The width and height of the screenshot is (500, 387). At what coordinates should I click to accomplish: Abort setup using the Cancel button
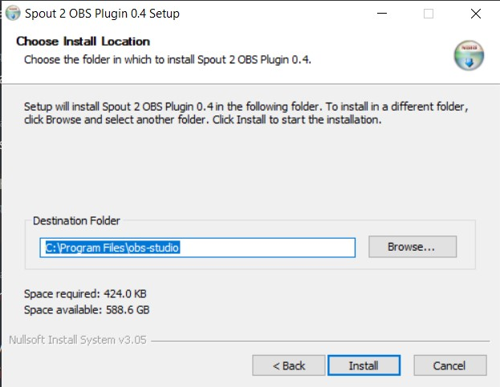point(450,365)
